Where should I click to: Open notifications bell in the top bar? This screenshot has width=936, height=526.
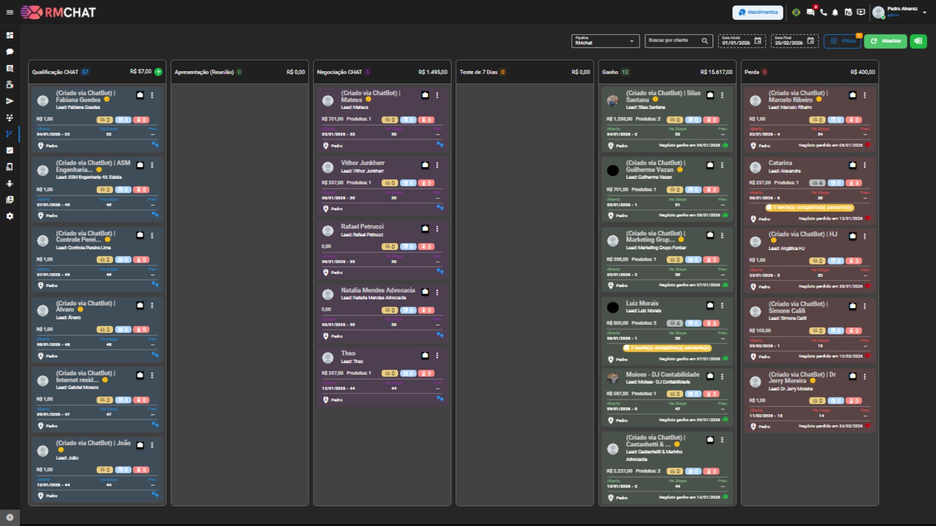pos(836,12)
